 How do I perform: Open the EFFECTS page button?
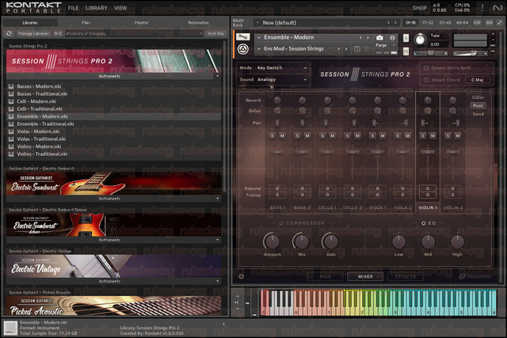[x=406, y=276]
